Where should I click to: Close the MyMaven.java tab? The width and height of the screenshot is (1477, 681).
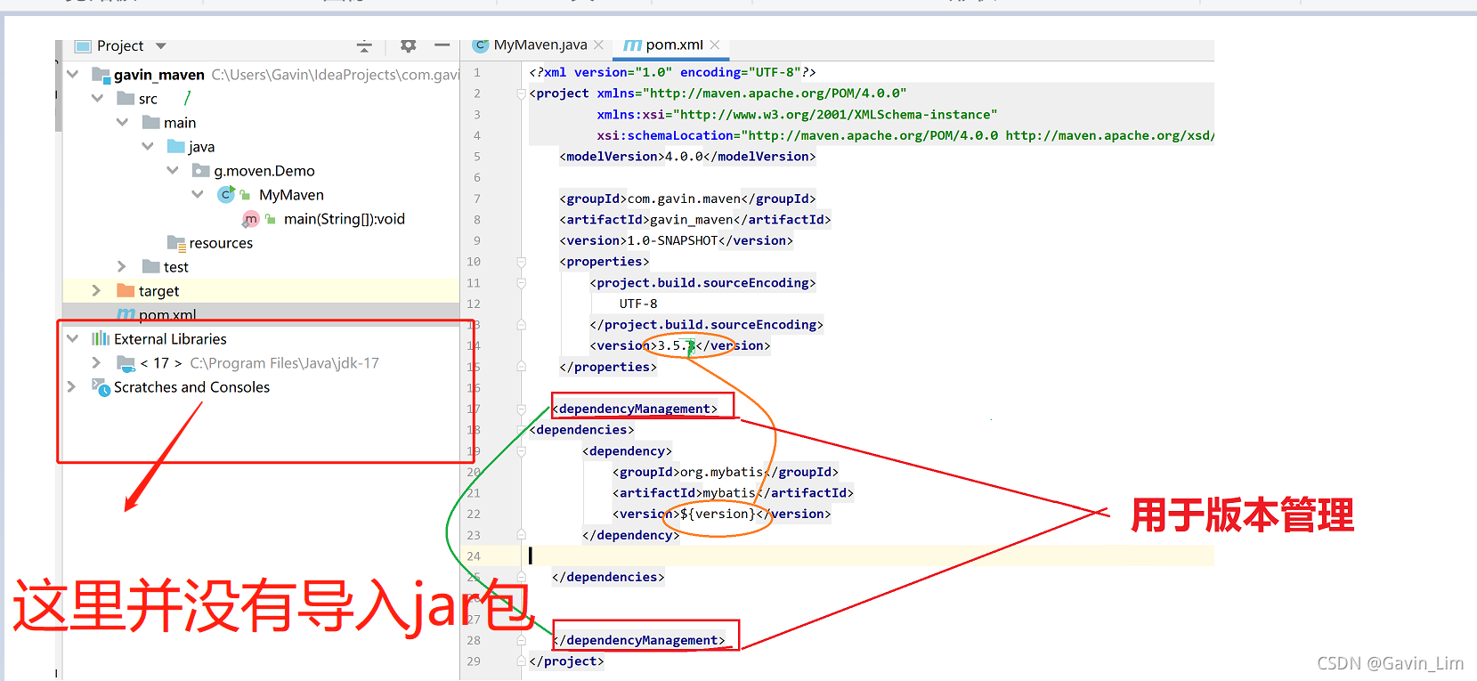coord(599,45)
